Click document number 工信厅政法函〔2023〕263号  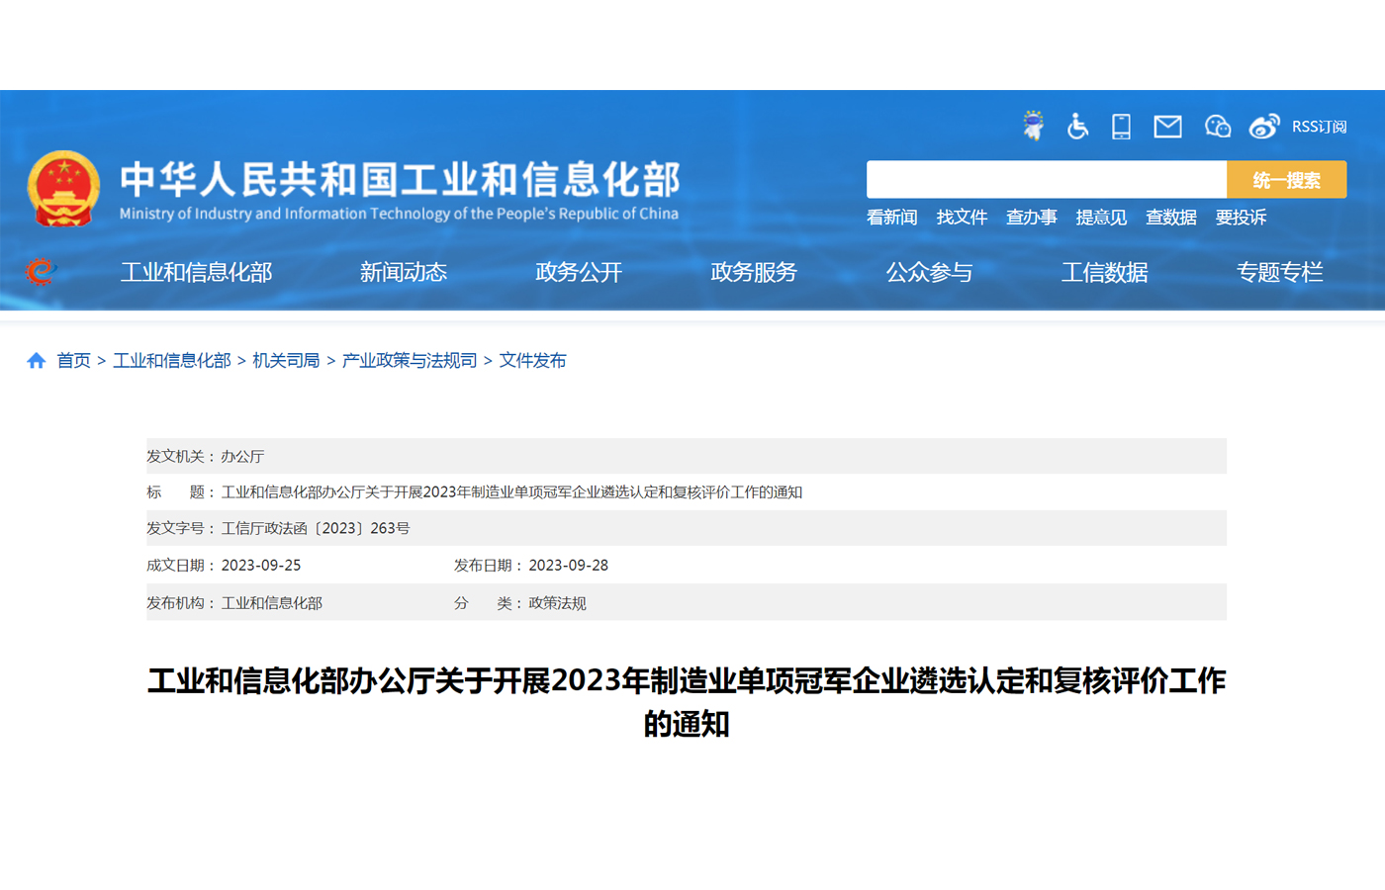316,528
